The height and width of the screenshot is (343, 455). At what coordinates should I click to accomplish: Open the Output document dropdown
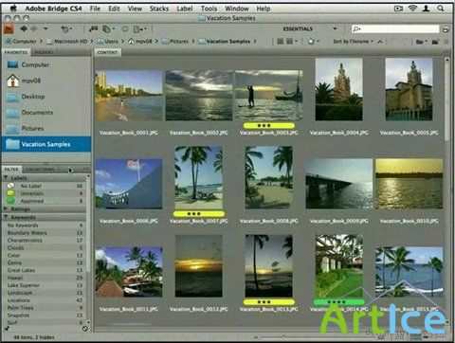point(139,29)
